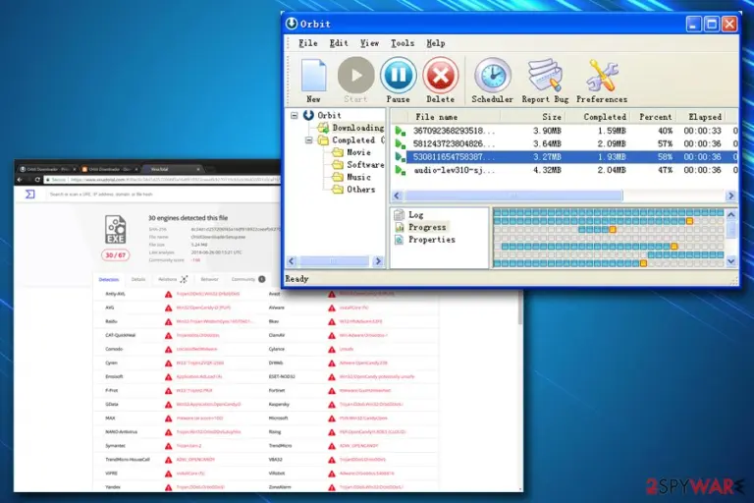Click the Report Bug icon
The height and width of the screenshot is (503, 754).
tap(545, 75)
